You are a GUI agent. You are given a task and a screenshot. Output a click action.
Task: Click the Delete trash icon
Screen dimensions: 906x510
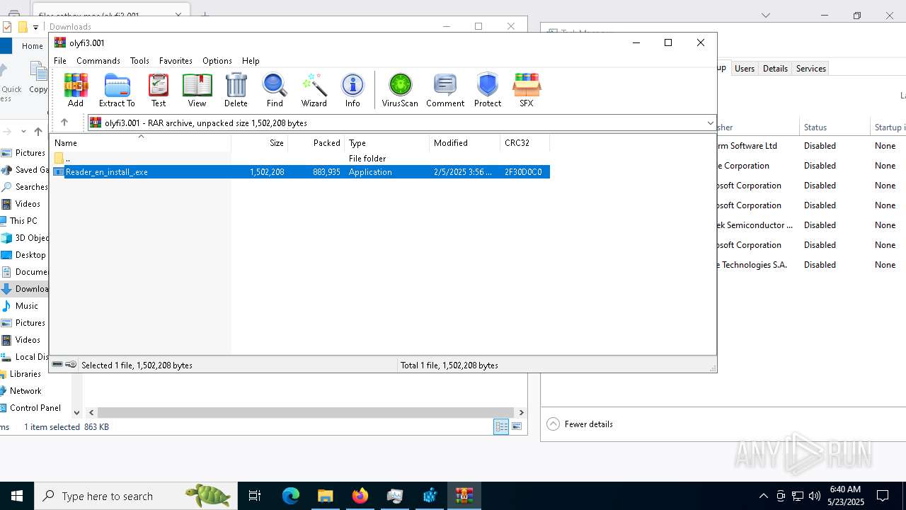tap(236, 90)
